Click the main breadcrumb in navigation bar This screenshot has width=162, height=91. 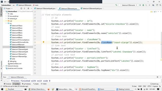pos(36,5)
